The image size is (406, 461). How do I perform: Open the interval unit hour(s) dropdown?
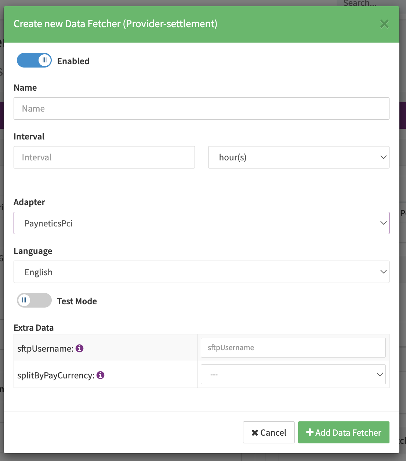coord(298,157)
